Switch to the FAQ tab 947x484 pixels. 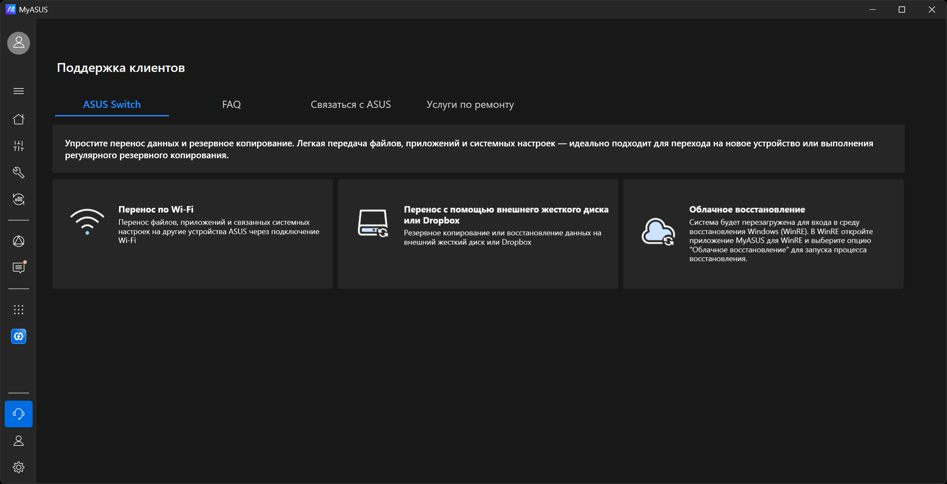(x=231, y=104)
